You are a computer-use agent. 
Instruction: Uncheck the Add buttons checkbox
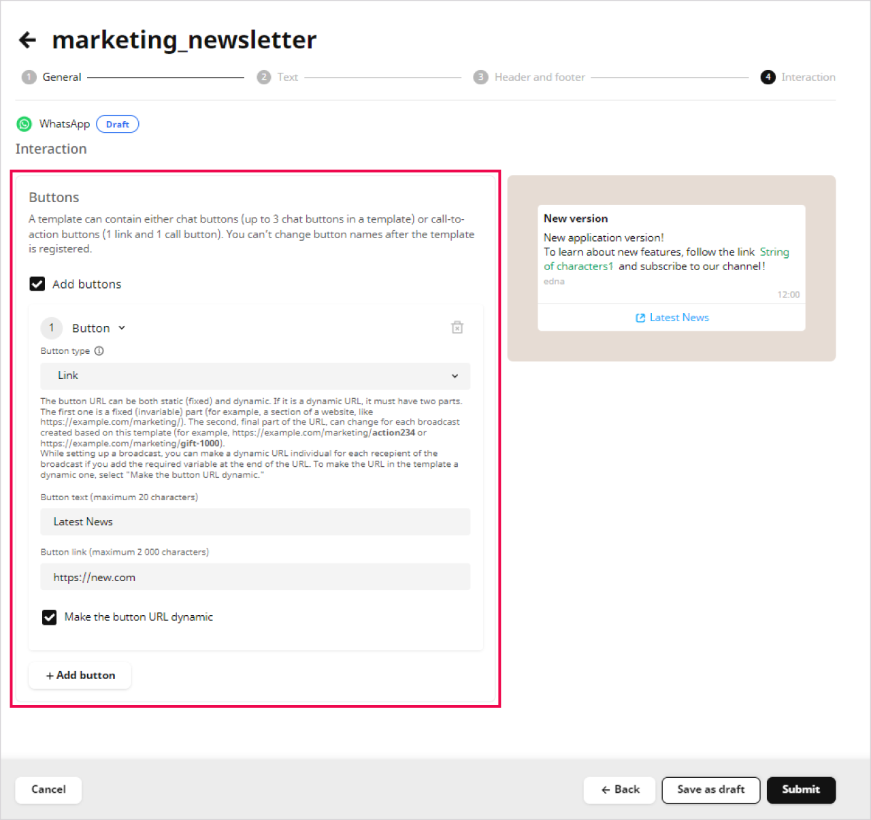pos(37,284)
